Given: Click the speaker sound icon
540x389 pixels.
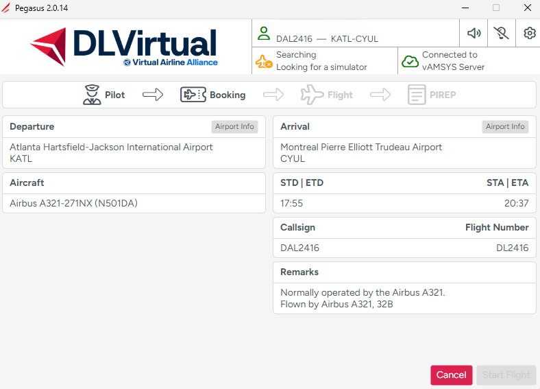Looking at the screenshot, I should pyautogui.click(x=474, y=33).
